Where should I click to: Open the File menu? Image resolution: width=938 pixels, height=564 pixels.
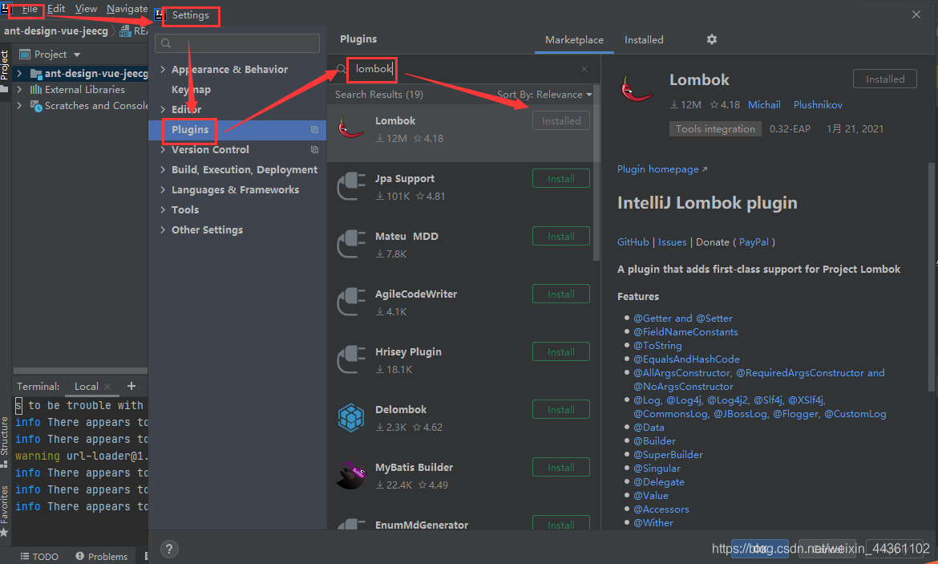(x=30, y=9)
